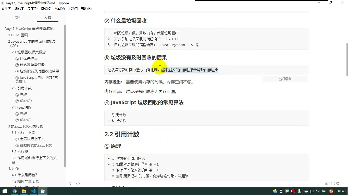Switch to the 大纲 outline tab
This screenshot has width=348, height=195.
[47, 18]
